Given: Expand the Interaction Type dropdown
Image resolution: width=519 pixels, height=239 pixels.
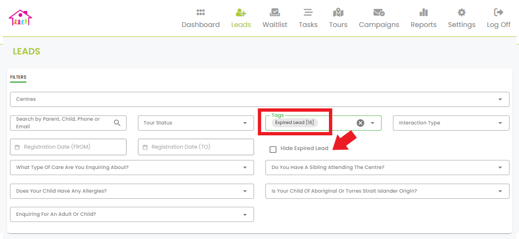Looking at the screenshot, I should (451, 123).
